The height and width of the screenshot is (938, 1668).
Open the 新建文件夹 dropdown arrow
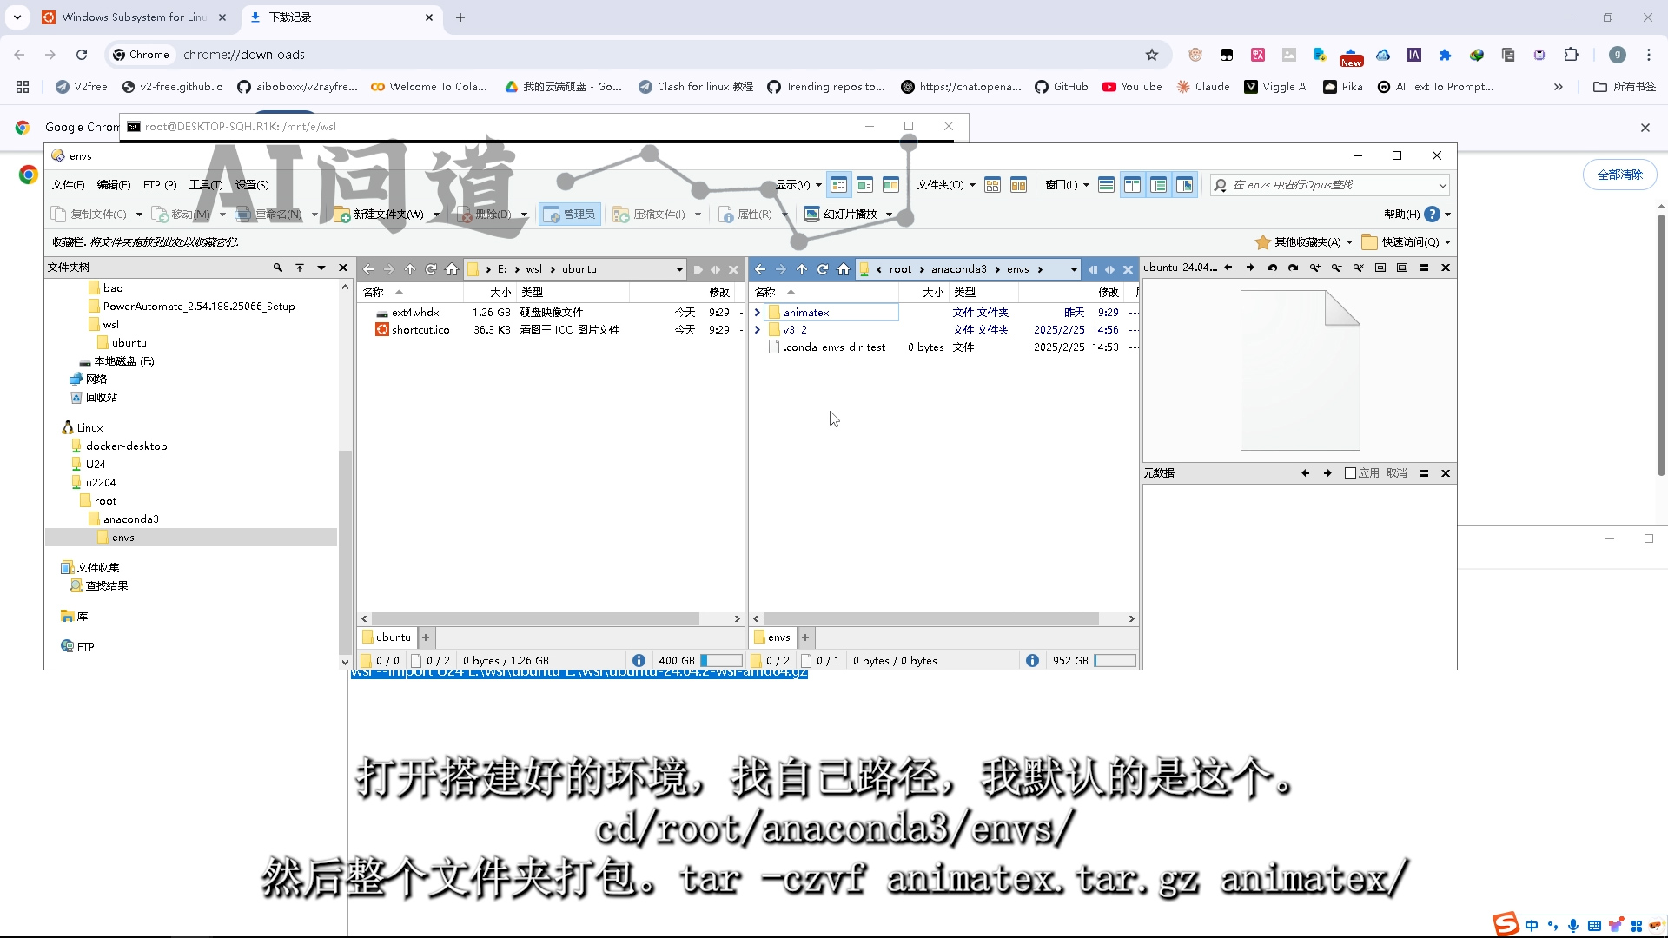coord(436,215)
